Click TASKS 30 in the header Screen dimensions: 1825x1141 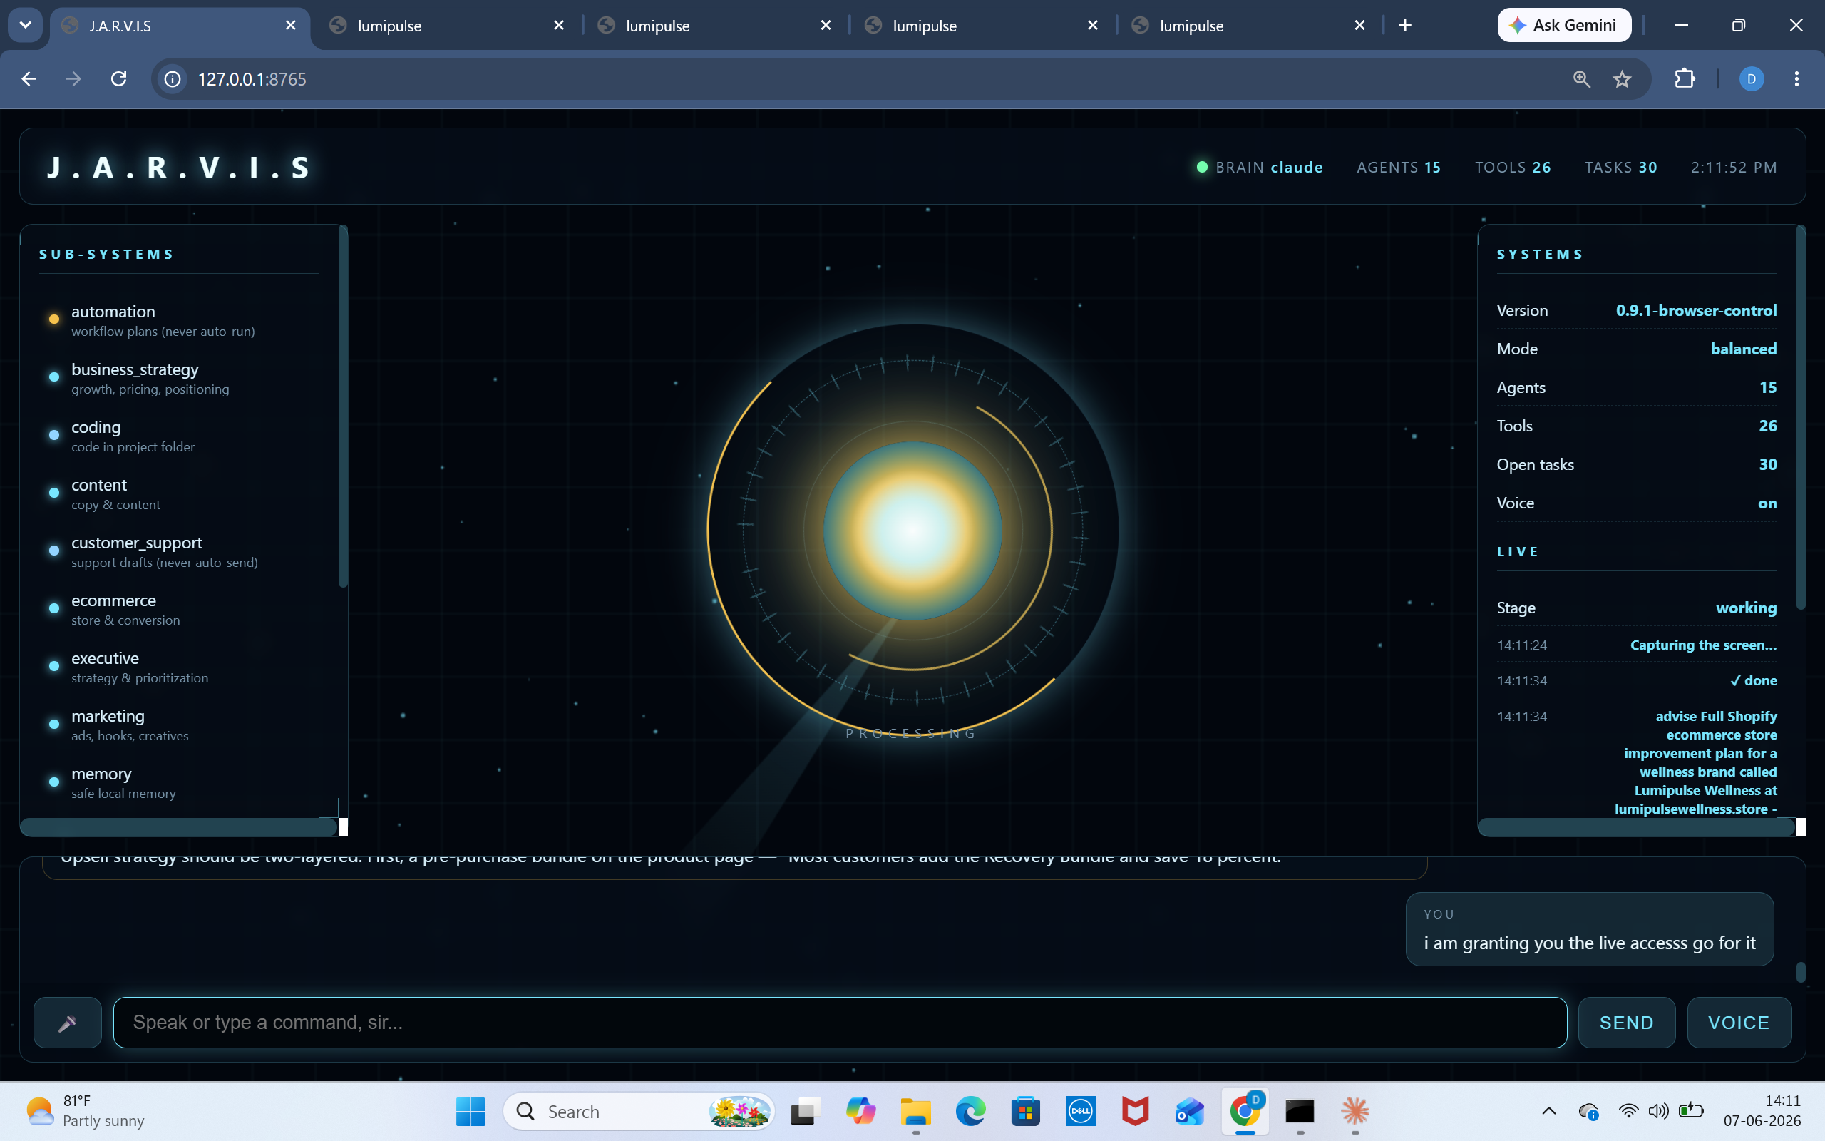(x=1620, y=167)
